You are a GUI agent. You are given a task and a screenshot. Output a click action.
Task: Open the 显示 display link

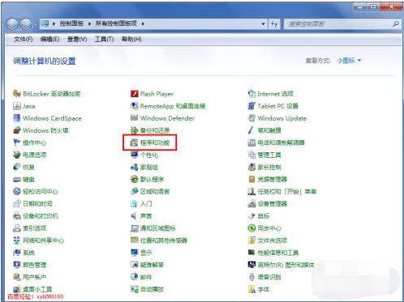click(x=146, y=253)
